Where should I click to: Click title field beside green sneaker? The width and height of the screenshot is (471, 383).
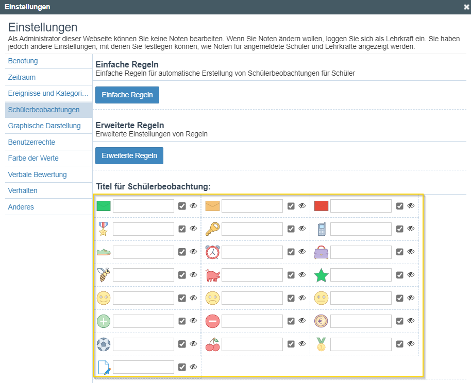pos(143,252)
